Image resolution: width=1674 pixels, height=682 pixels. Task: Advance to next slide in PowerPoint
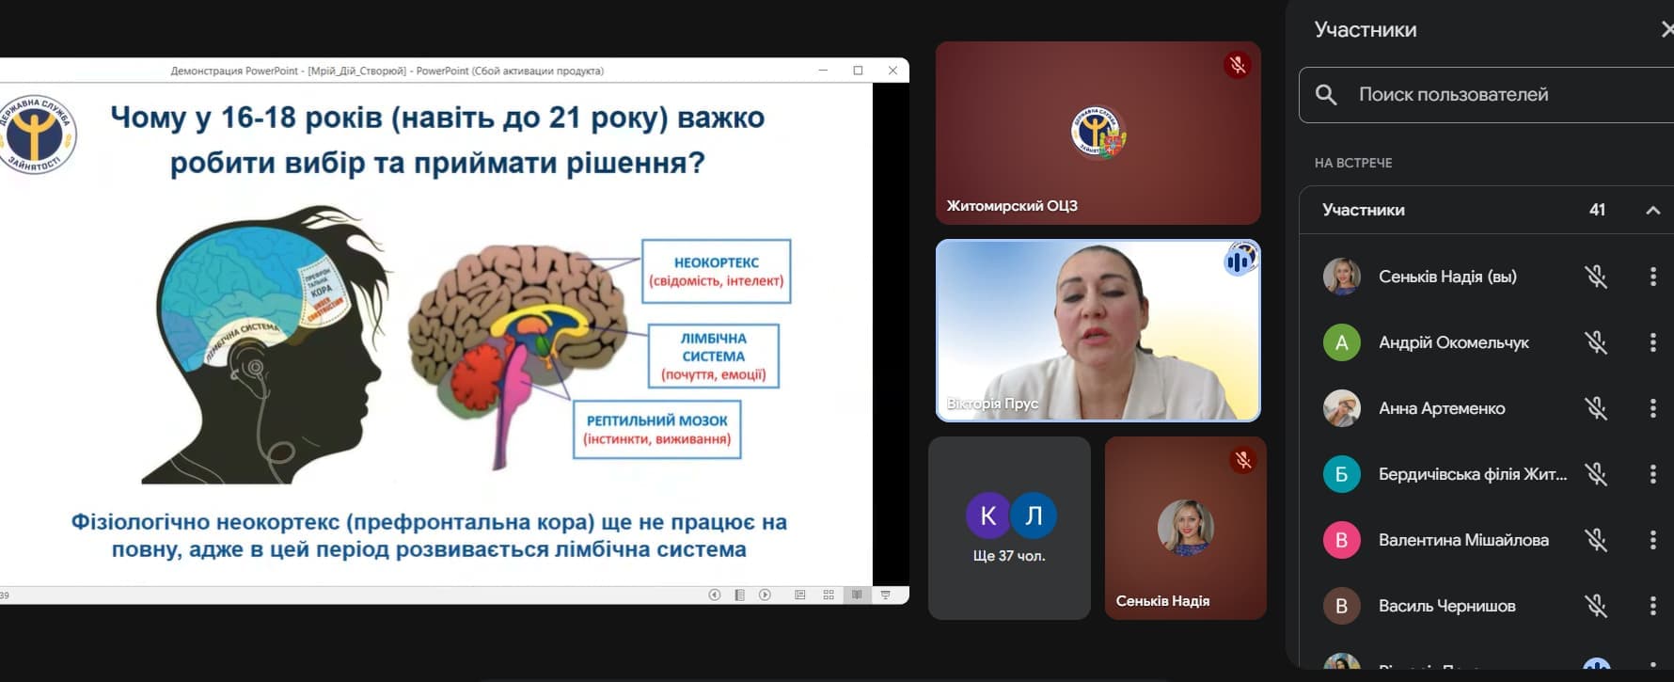(x=766, y=595)
